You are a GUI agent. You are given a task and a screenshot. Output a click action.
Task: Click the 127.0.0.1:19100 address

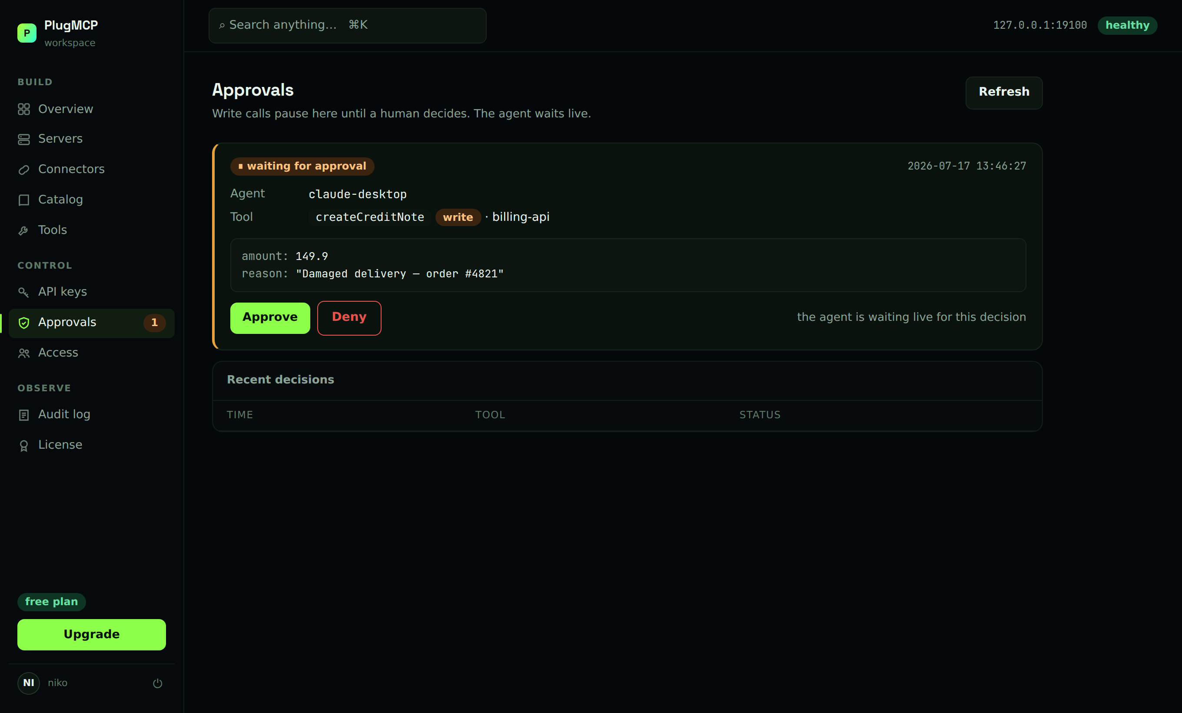(x=1040, y=25)
